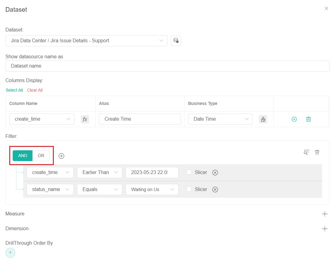Click the Select All link
Image resolution: width=335 pixels, height=262 pixels.
[x=14, y=90]
